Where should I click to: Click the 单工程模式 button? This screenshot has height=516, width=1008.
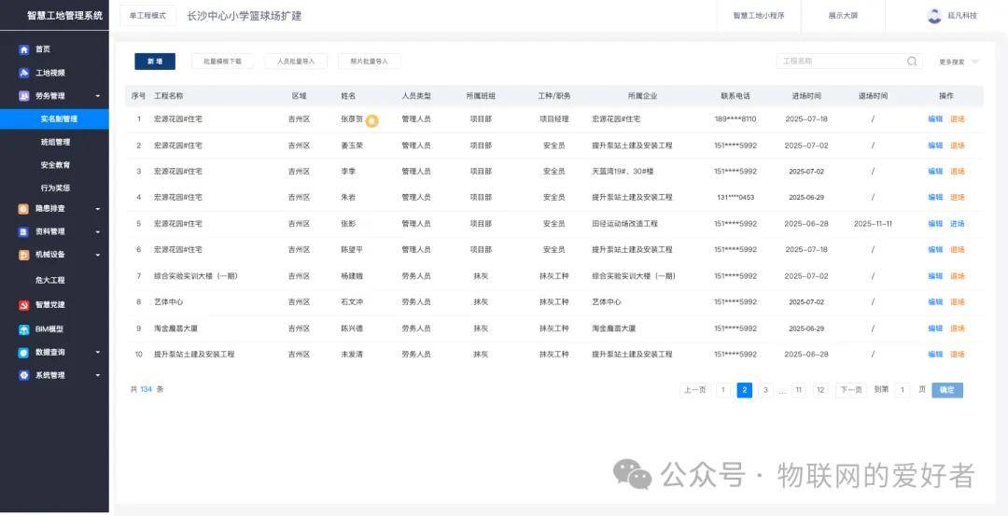pyautogui.click(x=147, y=16)
